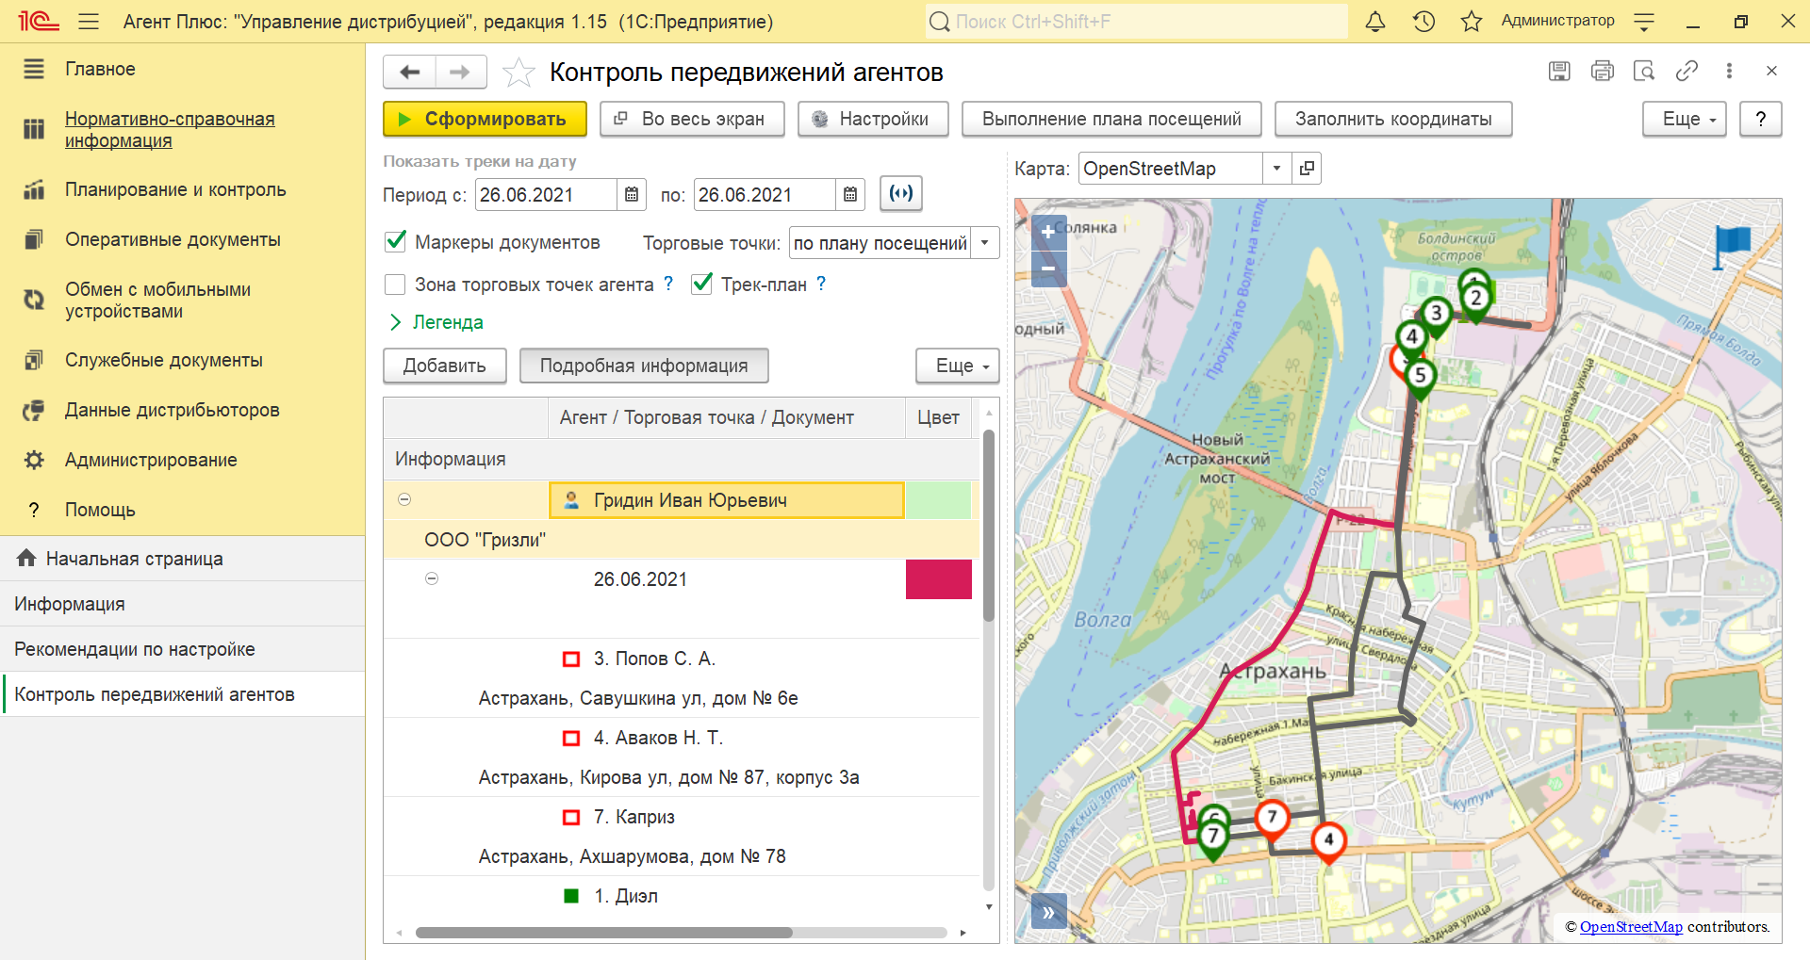Image resolution: width=1810 pixels, height=960 pixels.
Task: Click the table's vertical scrollbar
Action: point(989,526)
